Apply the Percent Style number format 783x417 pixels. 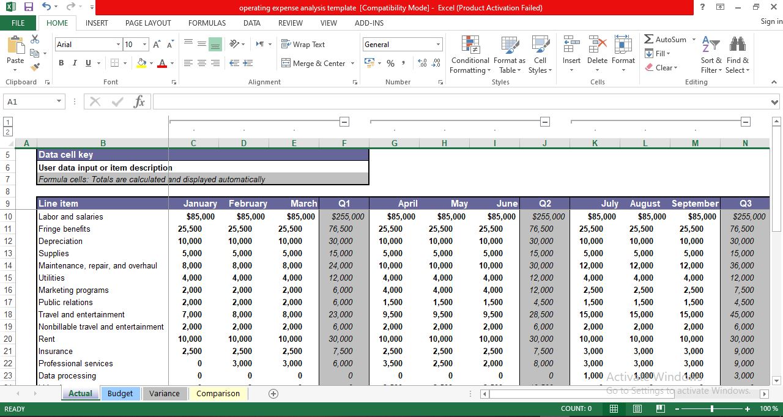click(x=390, y=63)
